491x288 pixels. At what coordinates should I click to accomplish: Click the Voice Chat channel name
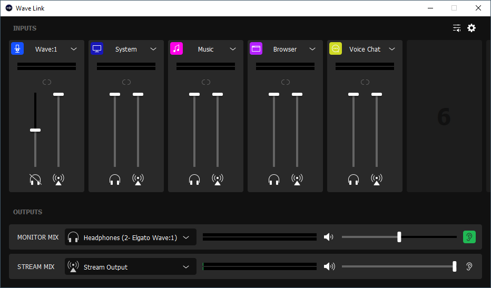365,49
